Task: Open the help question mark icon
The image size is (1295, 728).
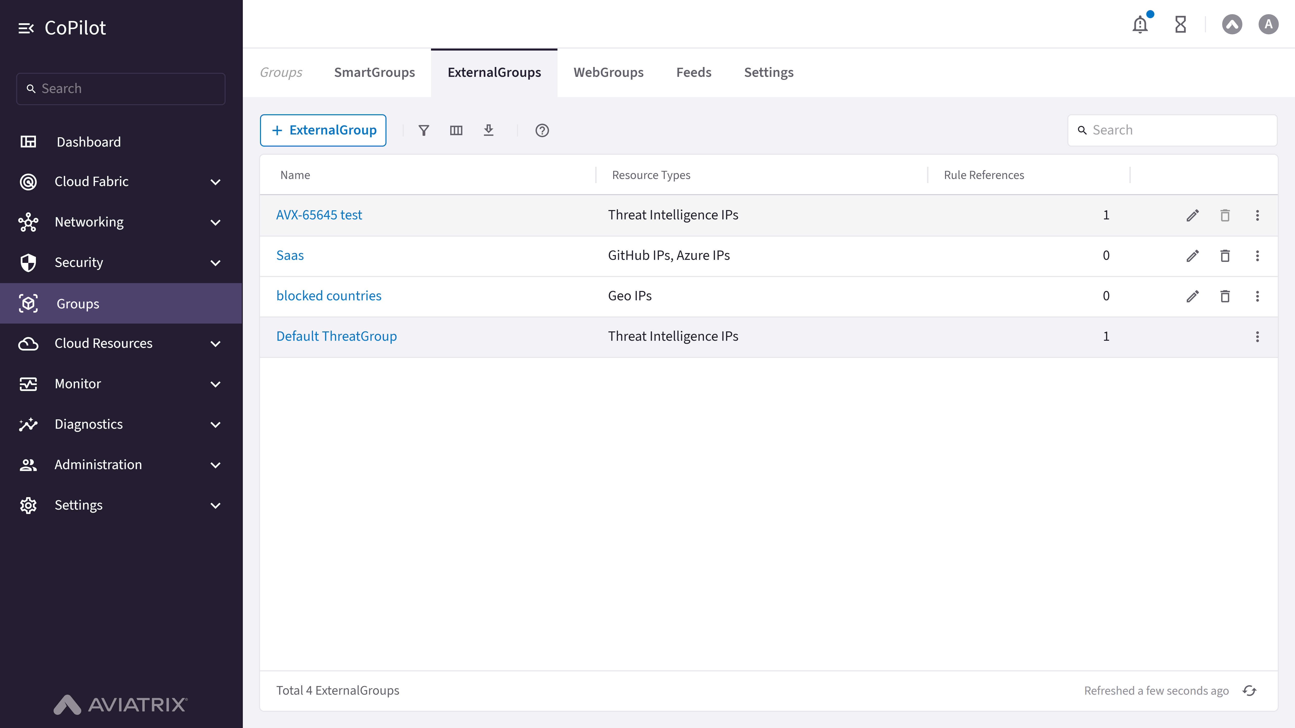Action: click(542, 131)
